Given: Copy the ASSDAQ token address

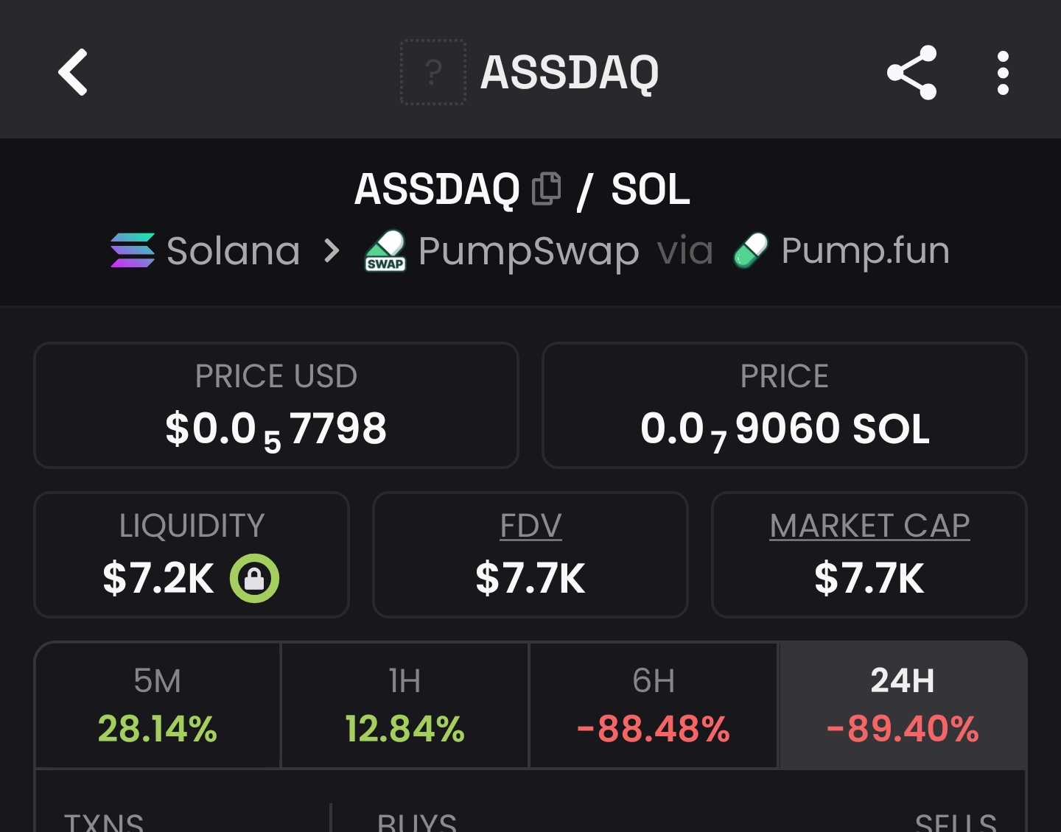Looking at the screenshot, I should pos(546,188).
